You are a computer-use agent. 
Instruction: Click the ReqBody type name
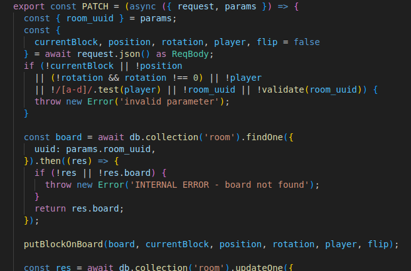(x=190, y=54)
